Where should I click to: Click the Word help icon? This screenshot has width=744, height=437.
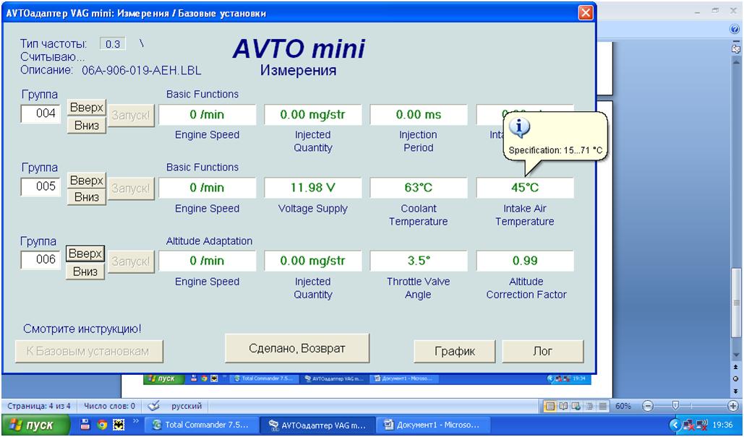pyautogui.click(x=735, y=29)
